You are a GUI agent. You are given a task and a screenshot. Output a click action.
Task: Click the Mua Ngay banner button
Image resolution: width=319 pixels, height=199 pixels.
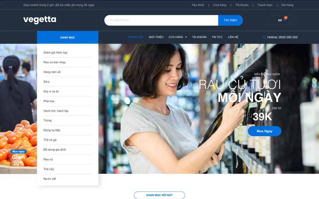[x=265, y=131]
